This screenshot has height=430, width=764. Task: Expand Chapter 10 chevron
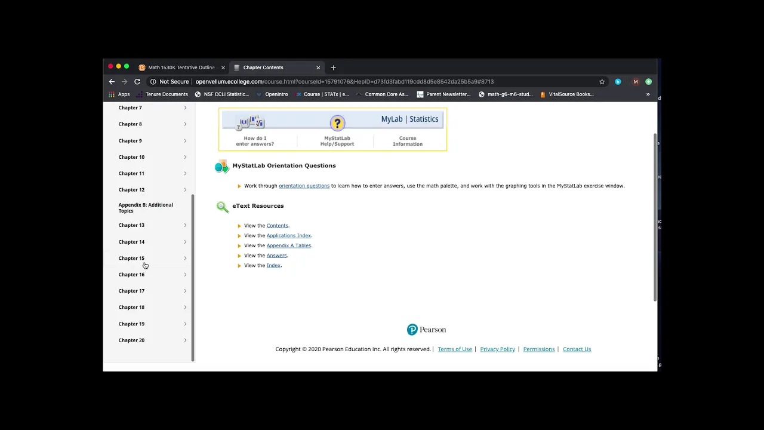pyautogui.click(x=185, y=157)
